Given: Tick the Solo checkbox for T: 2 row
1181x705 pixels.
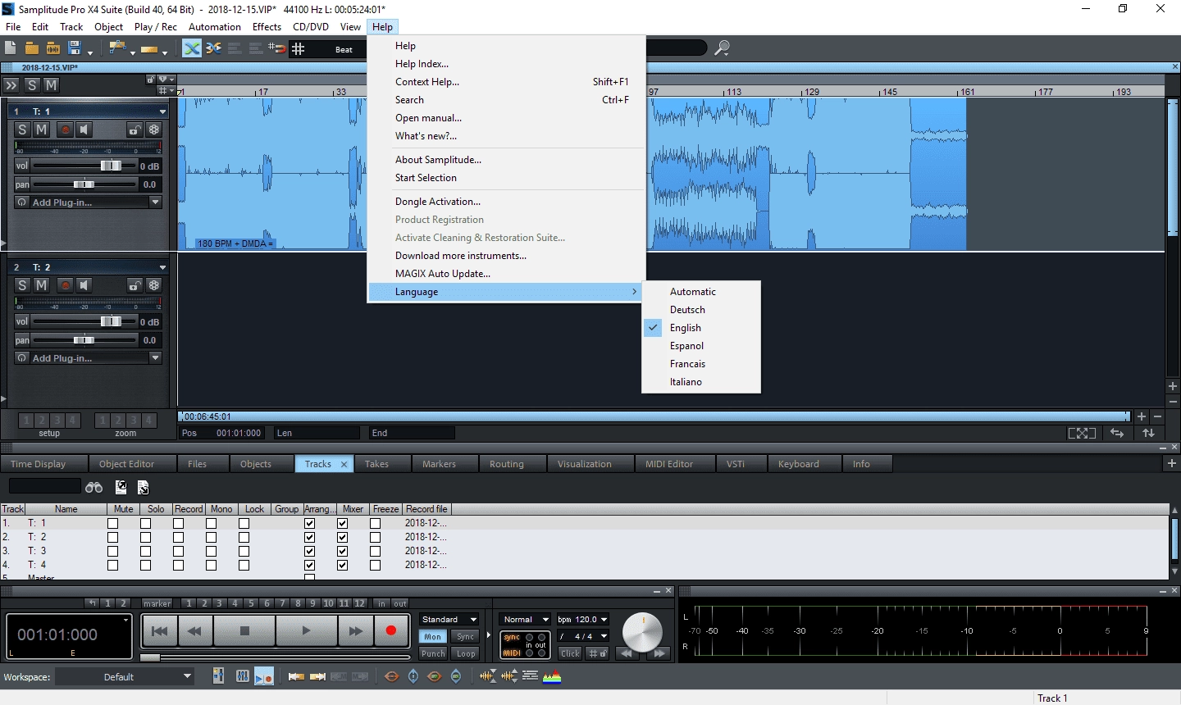Looking at the screenshot, I should (x=146, y=537).
